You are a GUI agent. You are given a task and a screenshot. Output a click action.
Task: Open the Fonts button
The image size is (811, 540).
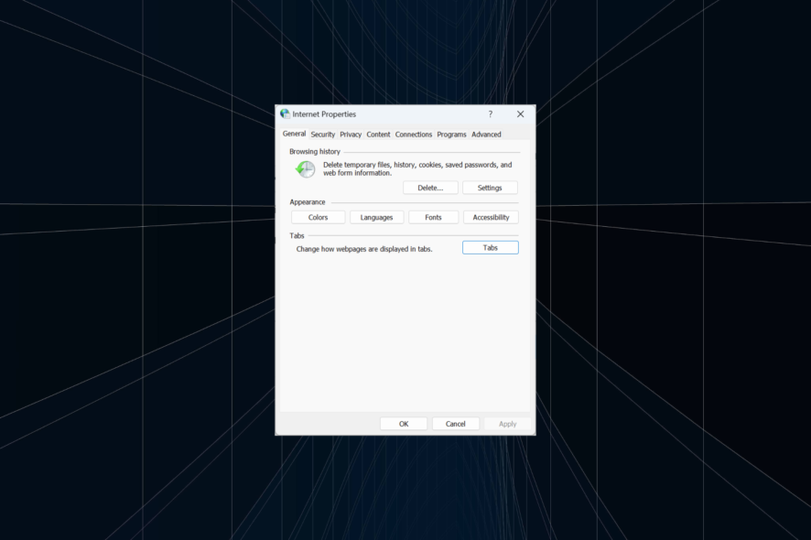tap(434, 217)
